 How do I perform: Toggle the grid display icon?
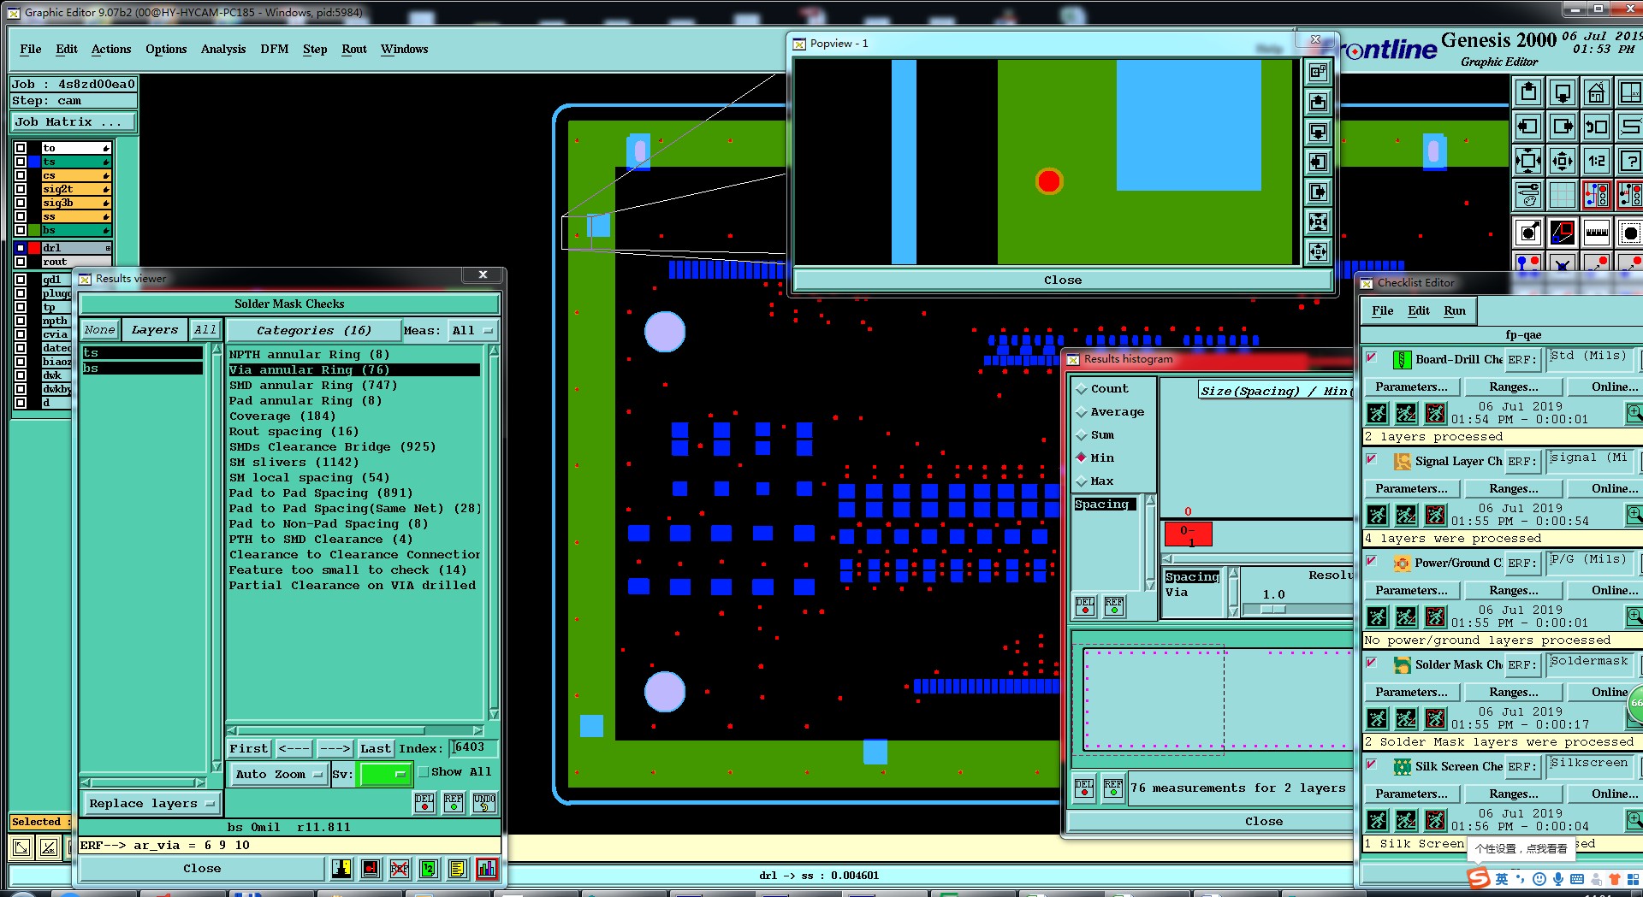1563,195
